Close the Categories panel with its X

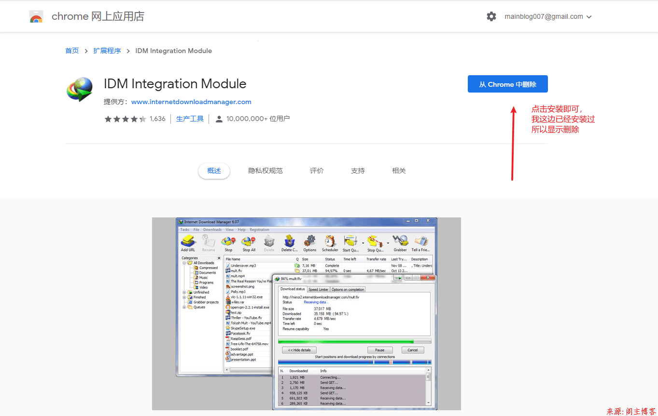tap(219, 258)
